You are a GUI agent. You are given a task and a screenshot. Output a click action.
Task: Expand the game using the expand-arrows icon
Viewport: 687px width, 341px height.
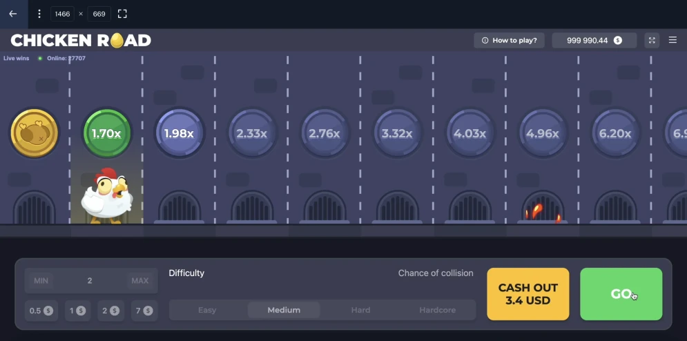(652, 40)
